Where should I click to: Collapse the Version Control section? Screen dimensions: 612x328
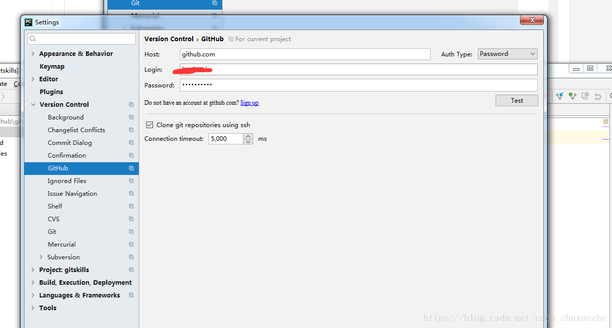coord(33,104)
